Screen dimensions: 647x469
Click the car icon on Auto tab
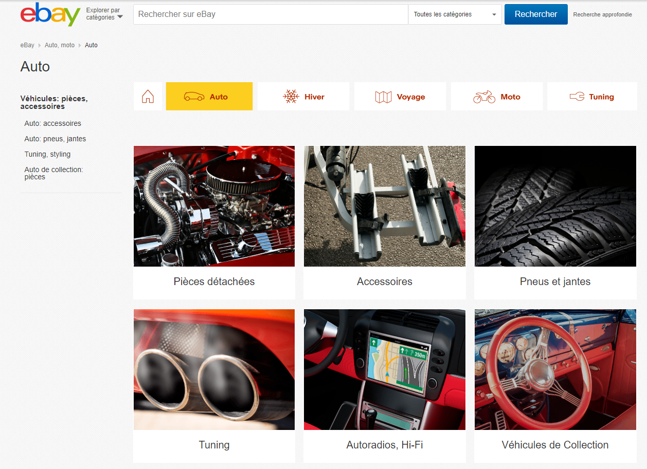194,97
